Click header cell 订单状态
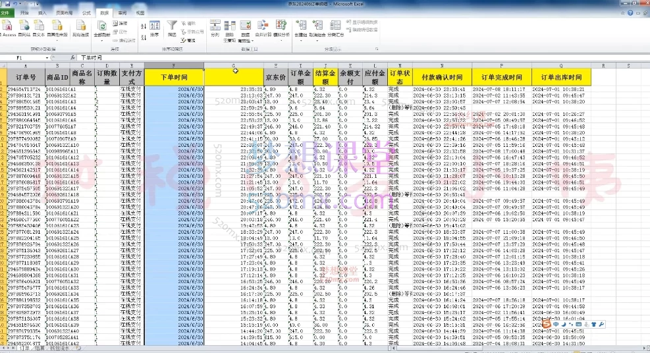Screen dimensions: 650x353 (x=400, y=77)
